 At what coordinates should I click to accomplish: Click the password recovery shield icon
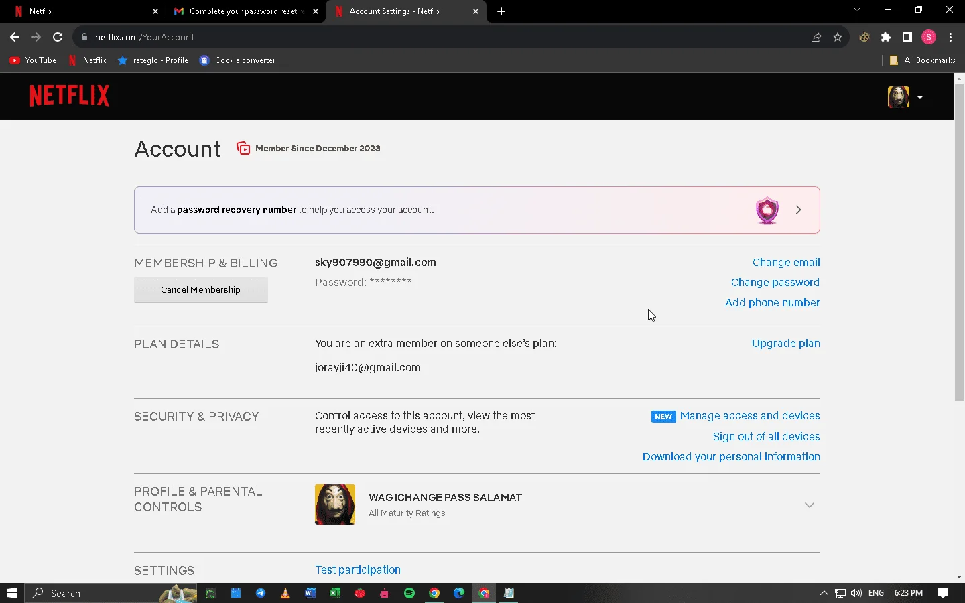coord(767,210)
